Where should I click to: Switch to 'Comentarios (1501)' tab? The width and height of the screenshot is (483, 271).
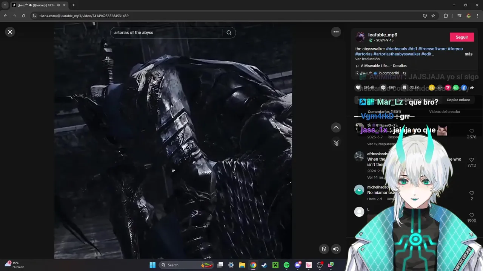coord(384,112)
